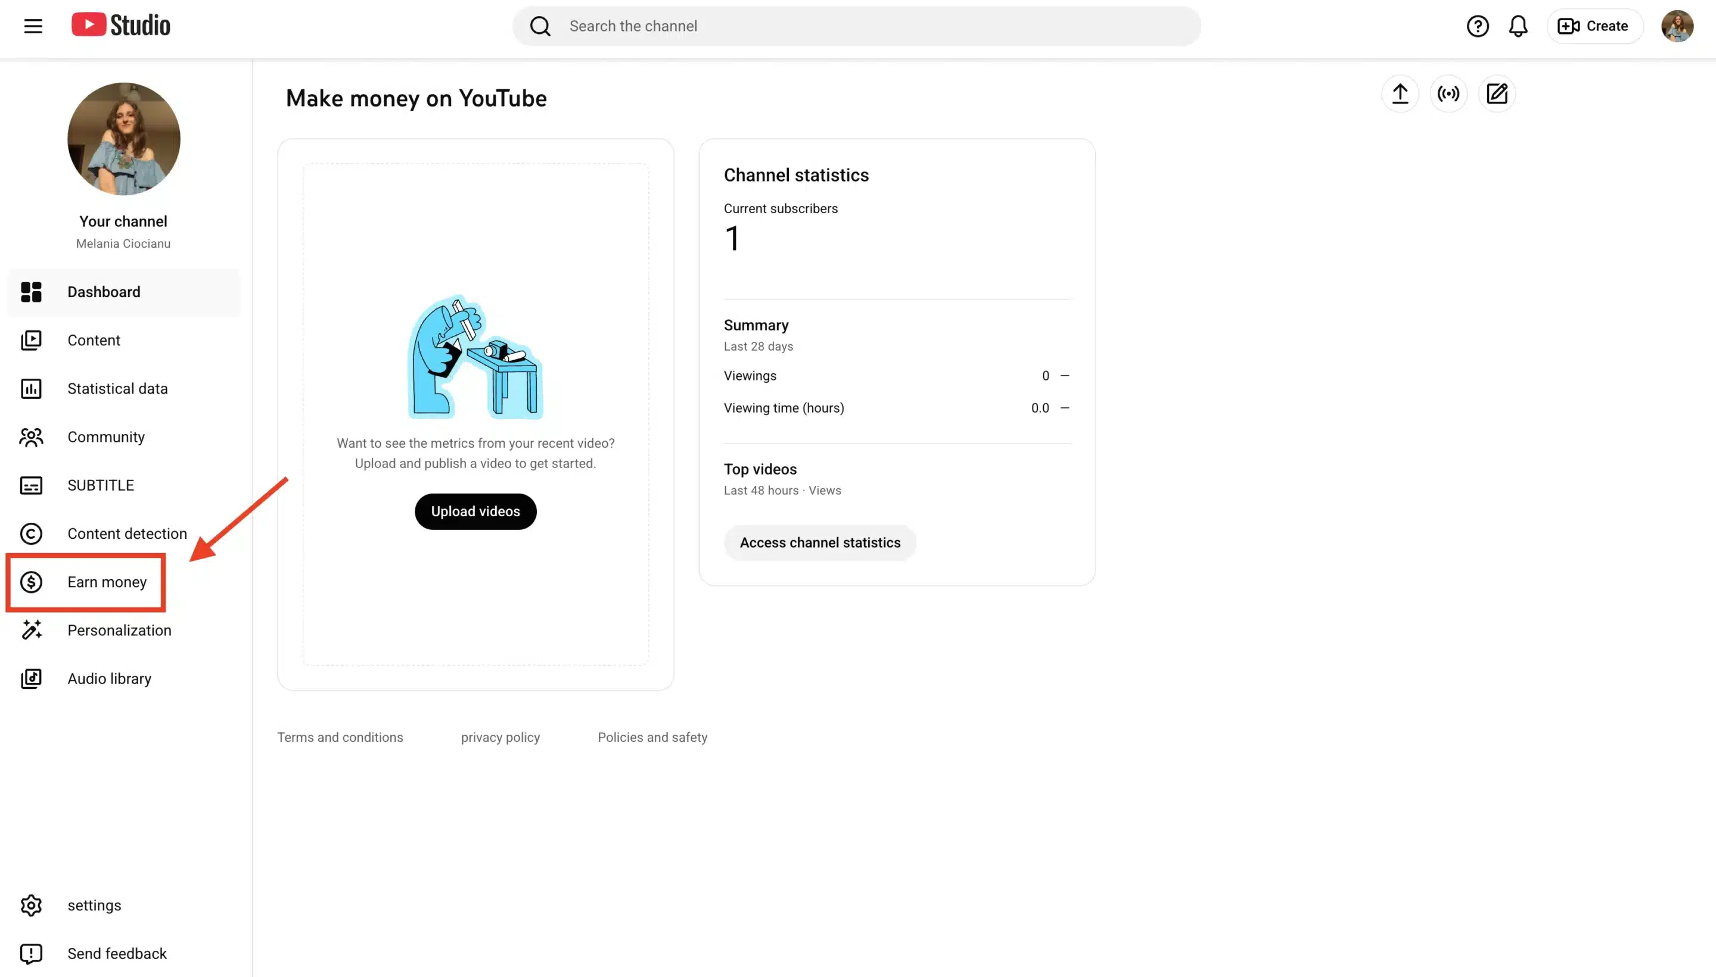Click the upload arrow icon near Make money
Image resolution: width=1716 pixels, height=977 pixels.
pos(1400,93)
